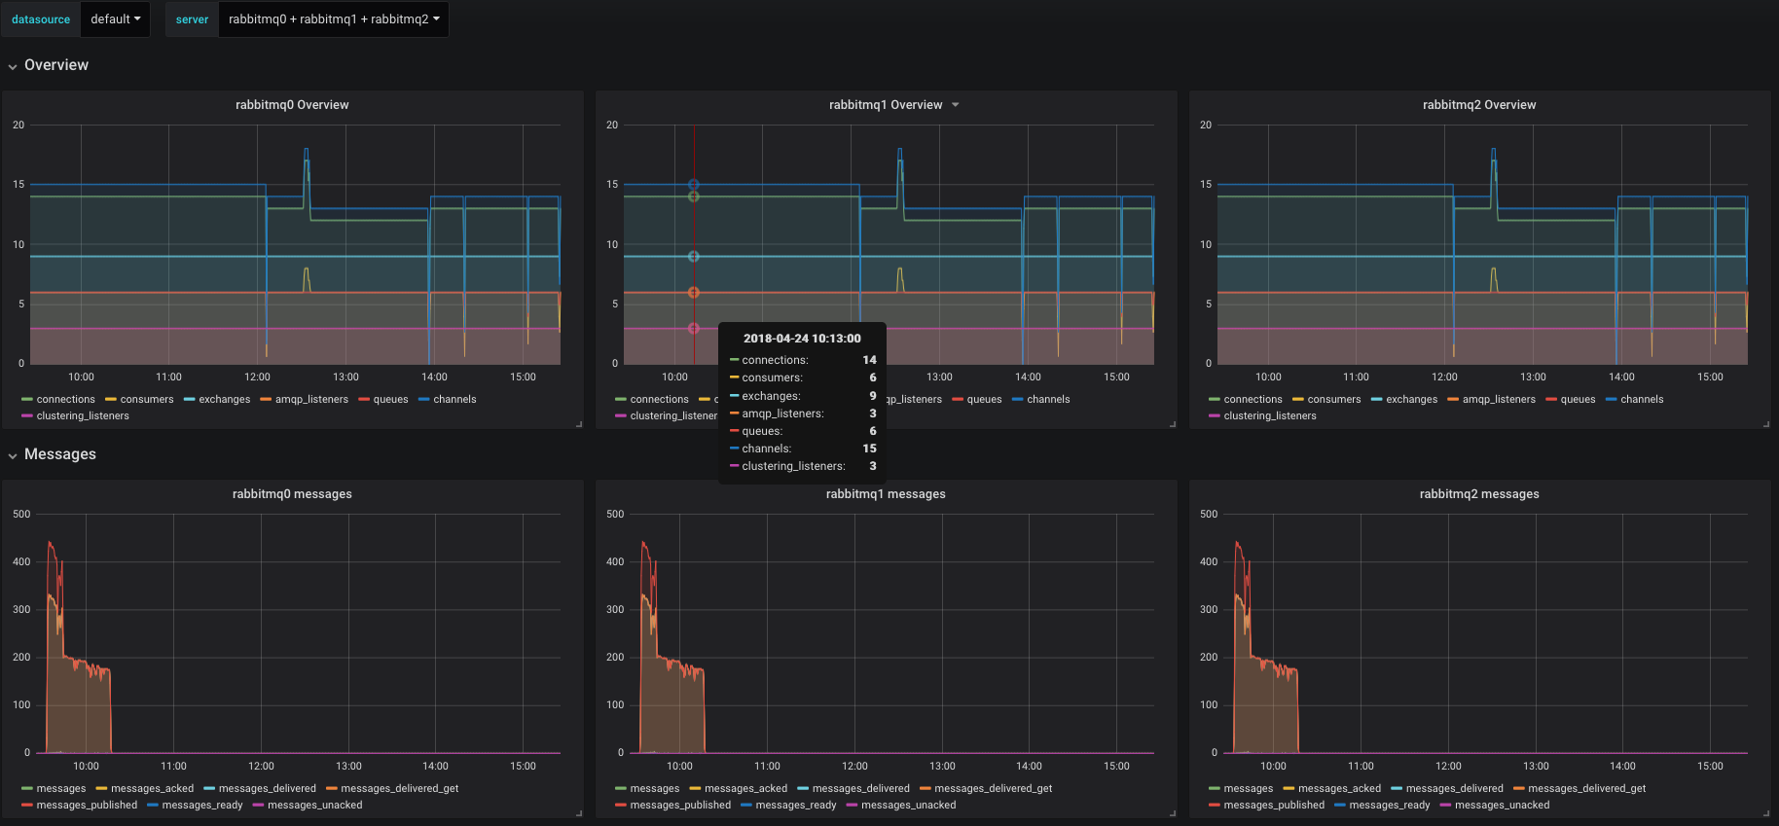Click the resize handle of rabbitmq2 messages panel

1766,813
